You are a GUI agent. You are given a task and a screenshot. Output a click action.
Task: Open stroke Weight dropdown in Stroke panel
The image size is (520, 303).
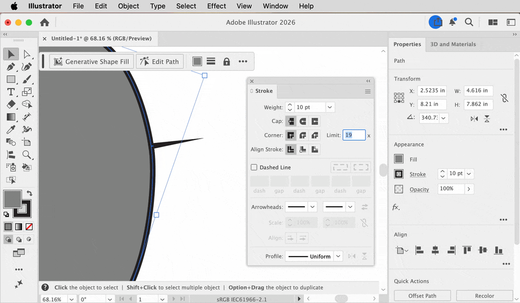tap(330, 107)
